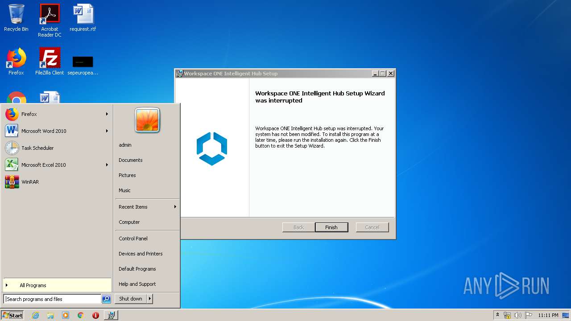Screen dimensions: 571x321
Task: Open shut down options arrow
Action: 150,299
